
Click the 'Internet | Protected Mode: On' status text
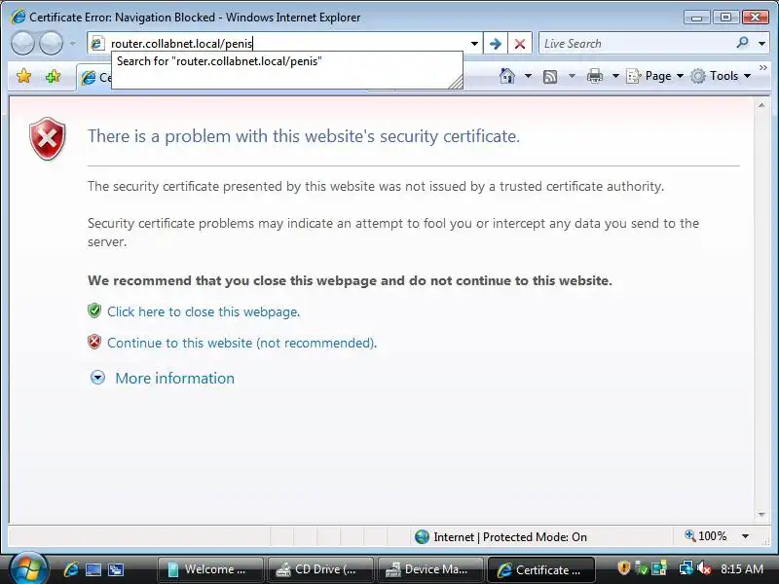[x=510, y=537]
